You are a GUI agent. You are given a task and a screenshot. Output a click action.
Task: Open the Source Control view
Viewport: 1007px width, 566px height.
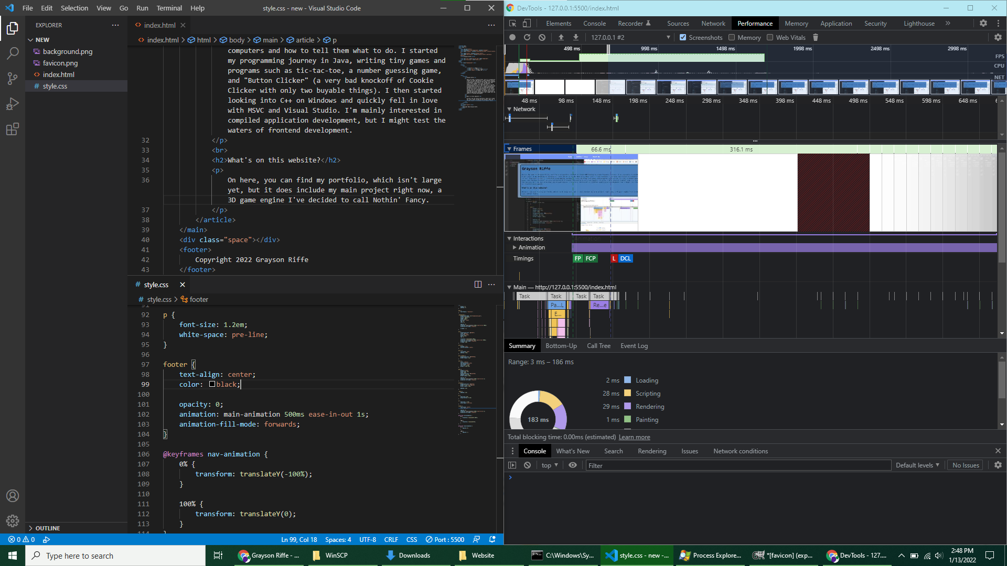pos(13,79)
